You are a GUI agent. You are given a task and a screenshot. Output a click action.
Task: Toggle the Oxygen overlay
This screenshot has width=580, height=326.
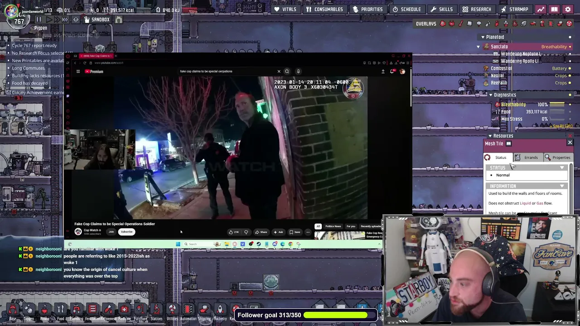pos(443,24)
